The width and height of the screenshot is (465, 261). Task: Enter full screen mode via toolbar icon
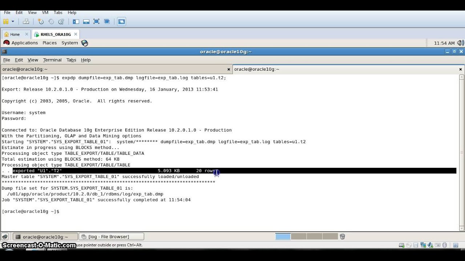[x=96, y=21]
